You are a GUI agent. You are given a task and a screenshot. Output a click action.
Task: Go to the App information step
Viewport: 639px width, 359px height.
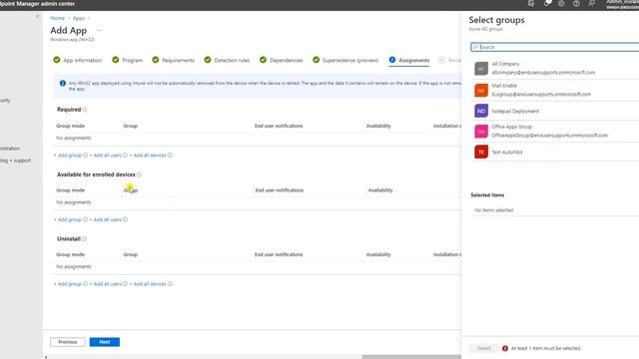78,60
